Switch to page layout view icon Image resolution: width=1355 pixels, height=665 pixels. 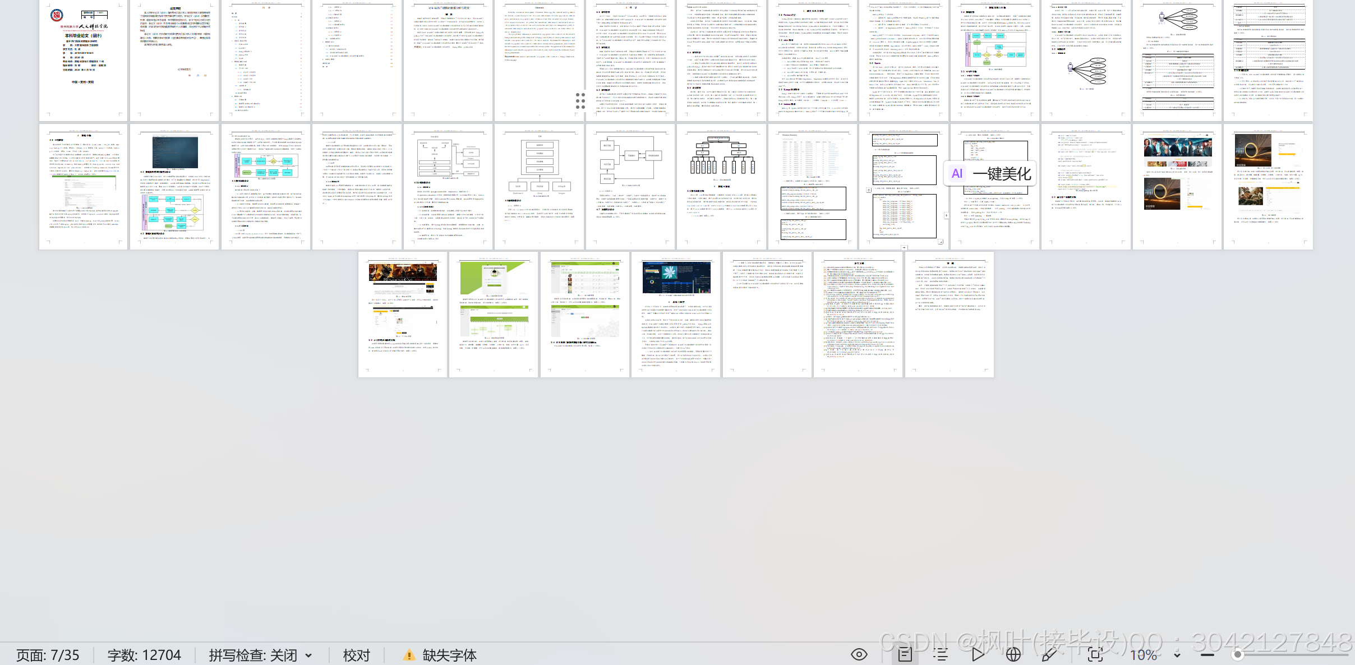(905, 654)
